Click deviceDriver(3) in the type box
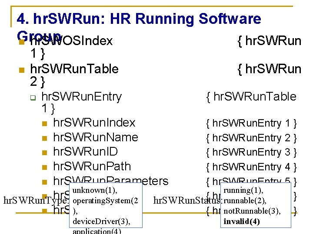 [101, 221]
